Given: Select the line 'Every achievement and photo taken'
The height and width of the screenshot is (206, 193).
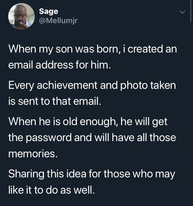Looking at the screenshot, I should click(92, 86).
